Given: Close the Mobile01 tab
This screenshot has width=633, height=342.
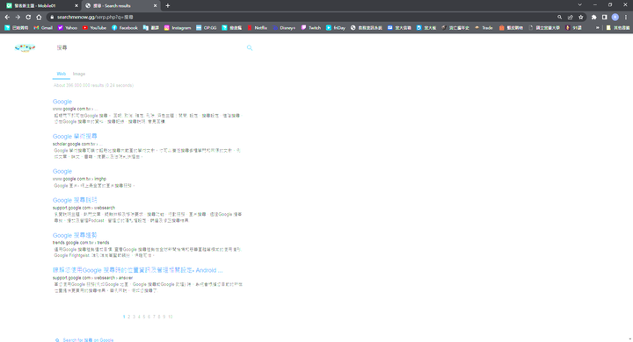Looking at the screenshot, I should coord(76,5).
